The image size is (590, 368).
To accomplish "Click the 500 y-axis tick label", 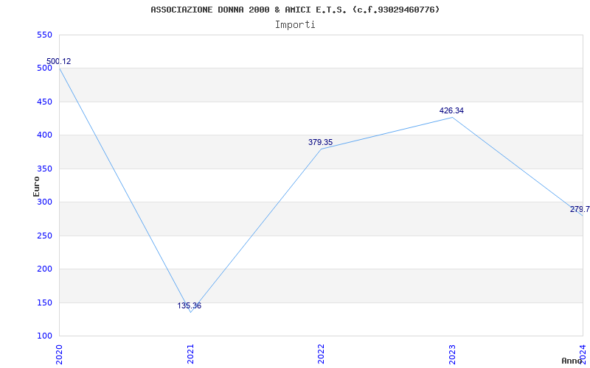I will pyautogui.click(x=44, y=68).
